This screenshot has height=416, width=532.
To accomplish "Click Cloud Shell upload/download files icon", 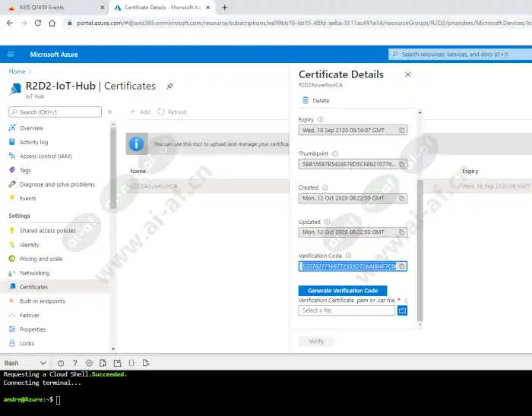I will pyautogui.click(x=103, y=363).
